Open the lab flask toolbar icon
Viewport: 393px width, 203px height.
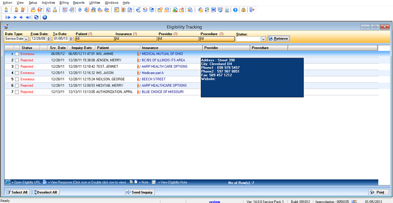[55, 10]
